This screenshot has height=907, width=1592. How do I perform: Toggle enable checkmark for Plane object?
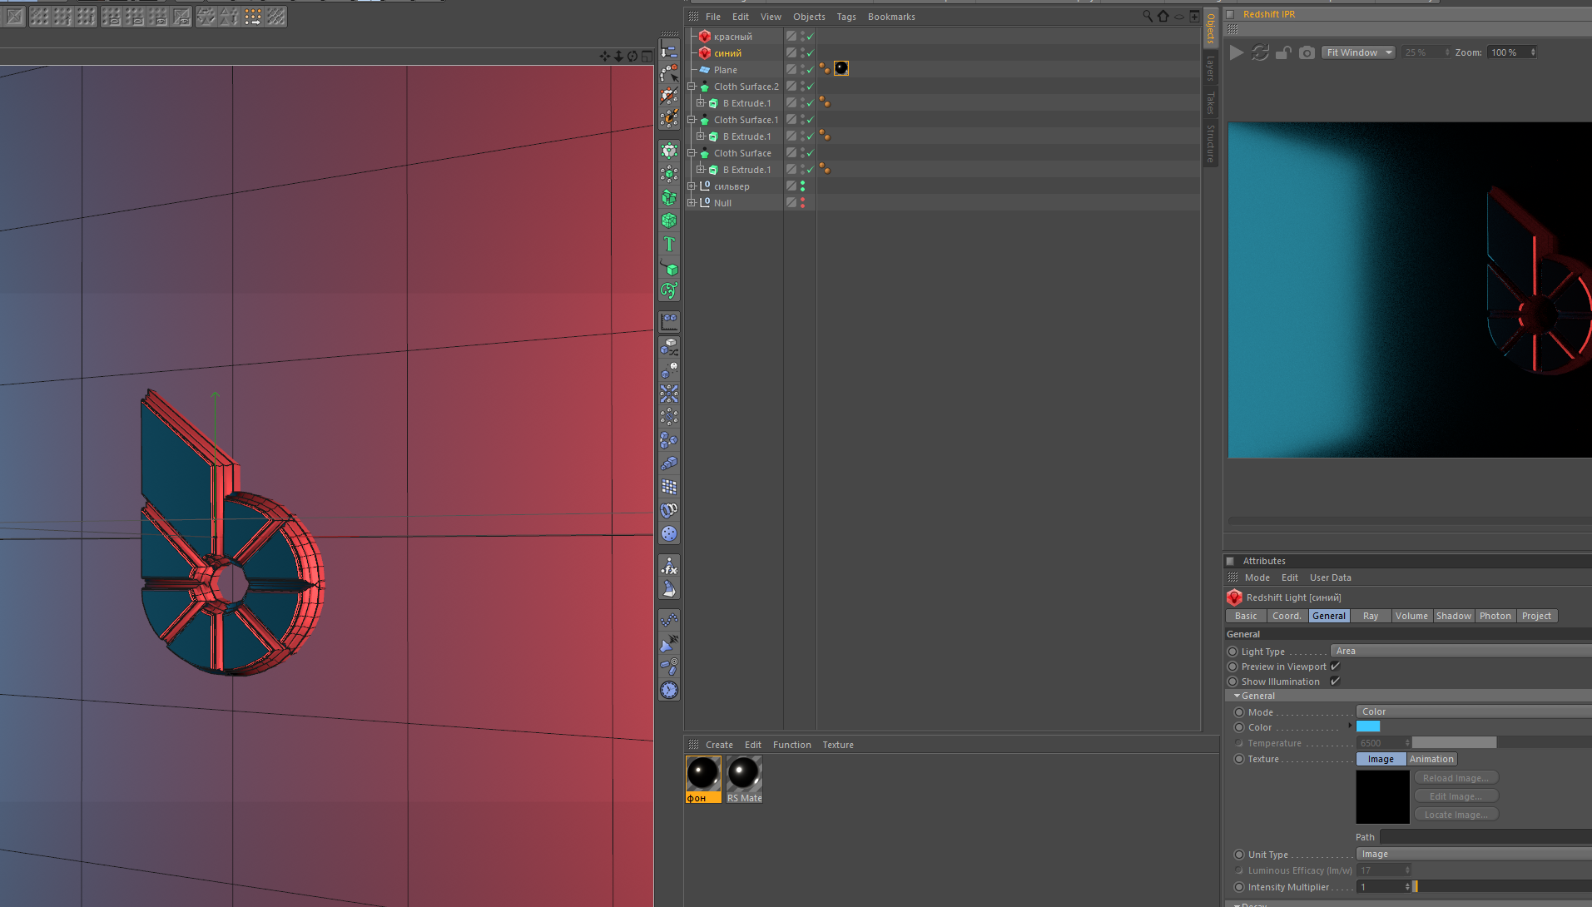point(810,69)
